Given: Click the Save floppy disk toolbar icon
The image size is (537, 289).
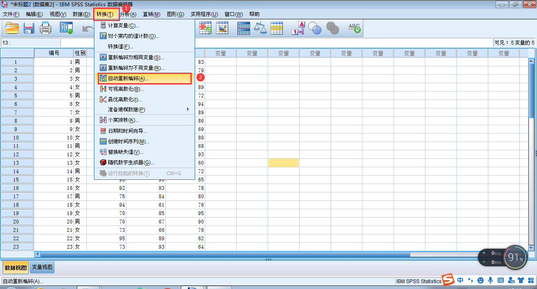Looking at the screenshot, I should click(x=29, y=28).
